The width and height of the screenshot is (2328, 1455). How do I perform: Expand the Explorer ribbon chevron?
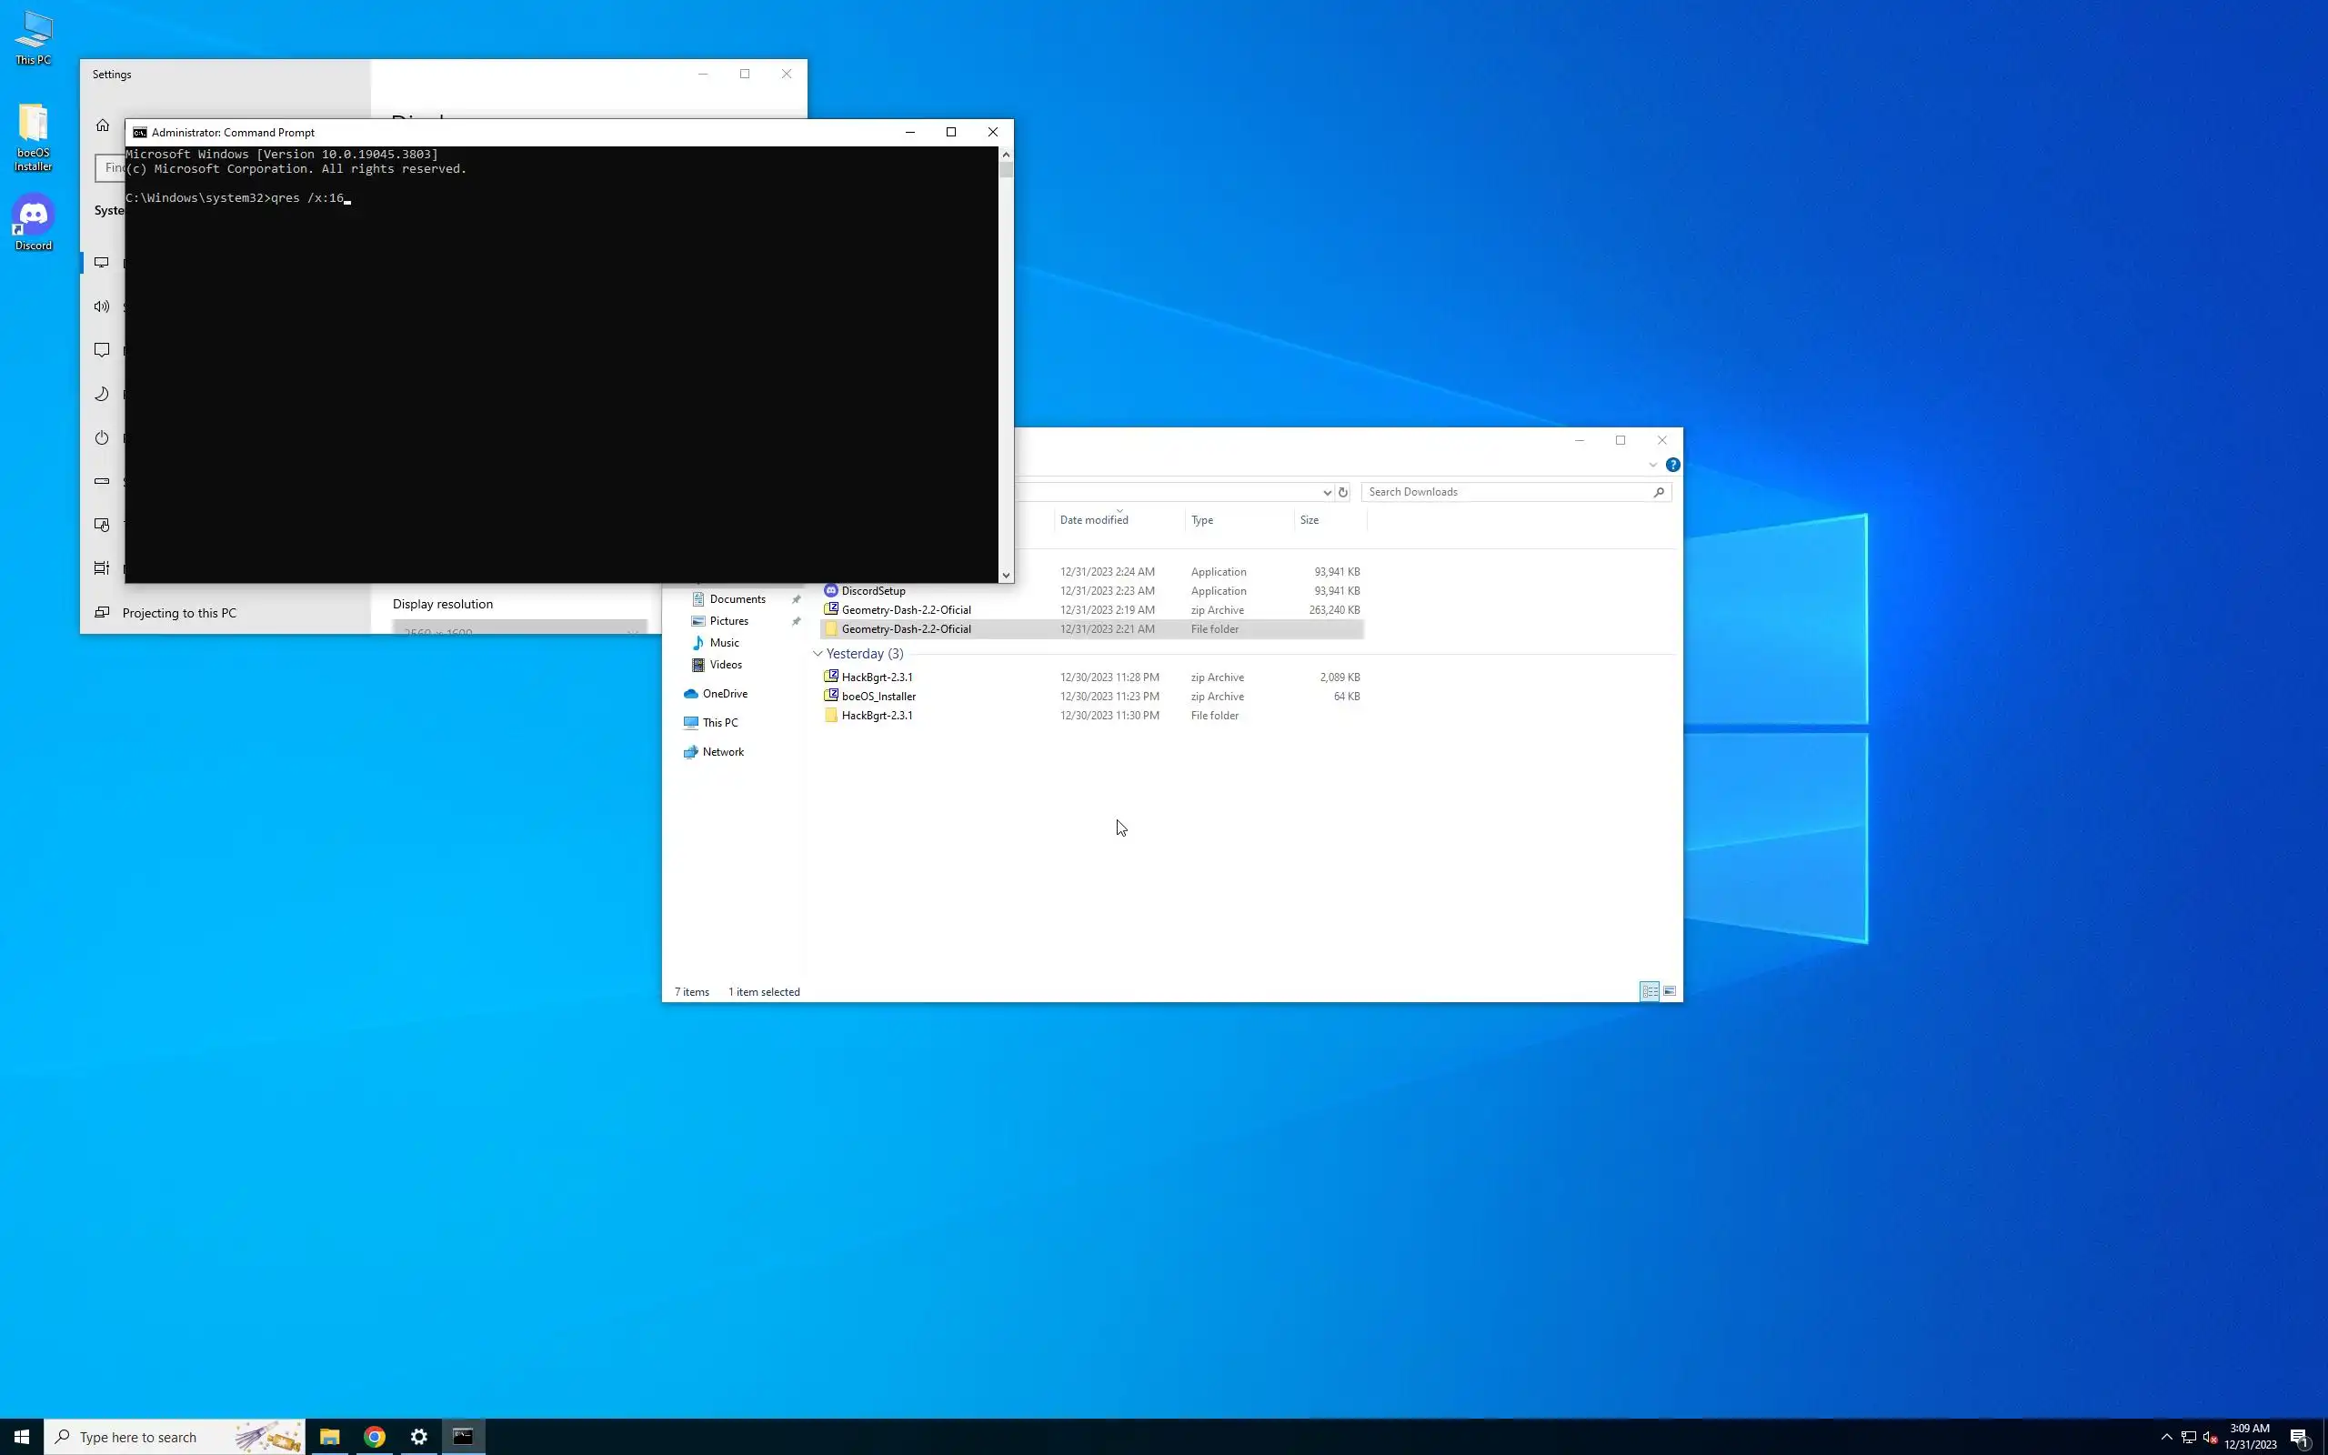pos(1652,465)
